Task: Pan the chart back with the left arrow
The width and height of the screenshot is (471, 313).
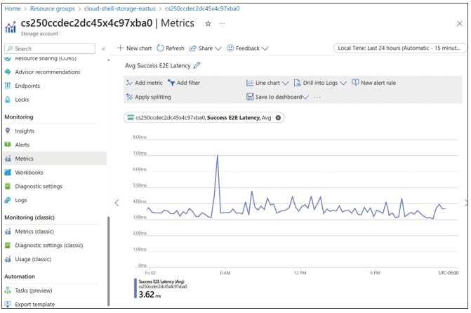Action: [117, 203]
